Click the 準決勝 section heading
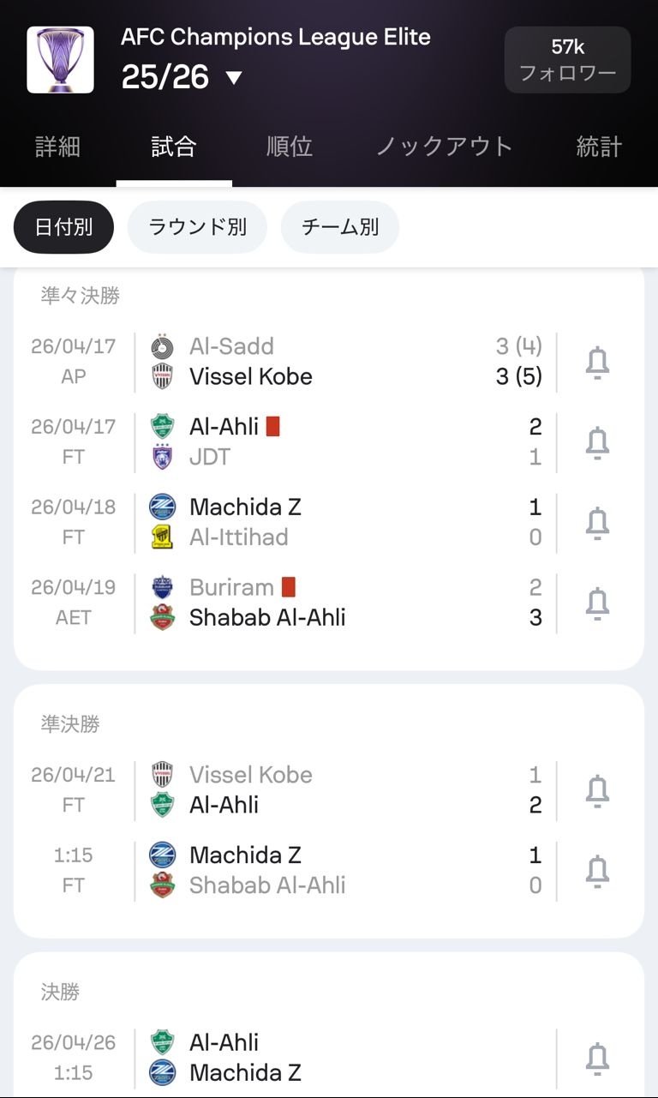Image resolution: width=658 pixels, height=1098 pixels. 70,724
